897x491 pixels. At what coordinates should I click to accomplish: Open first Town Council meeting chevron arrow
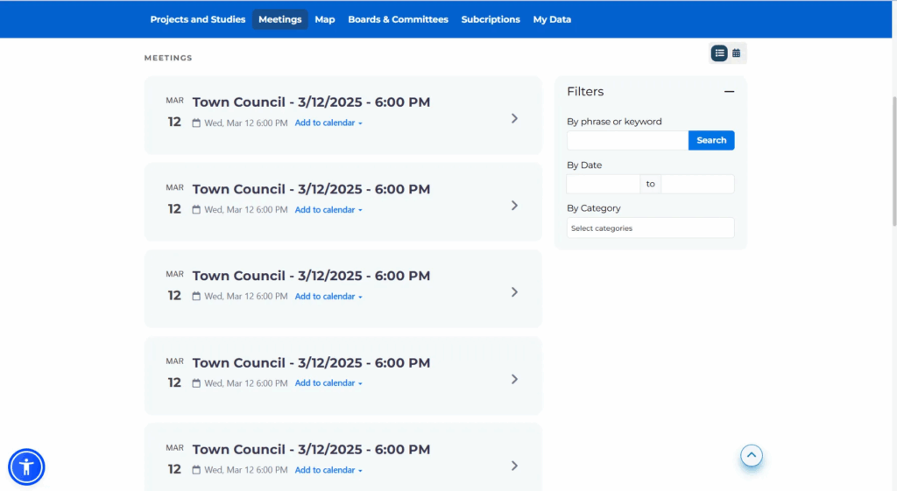tap(514, 118)
